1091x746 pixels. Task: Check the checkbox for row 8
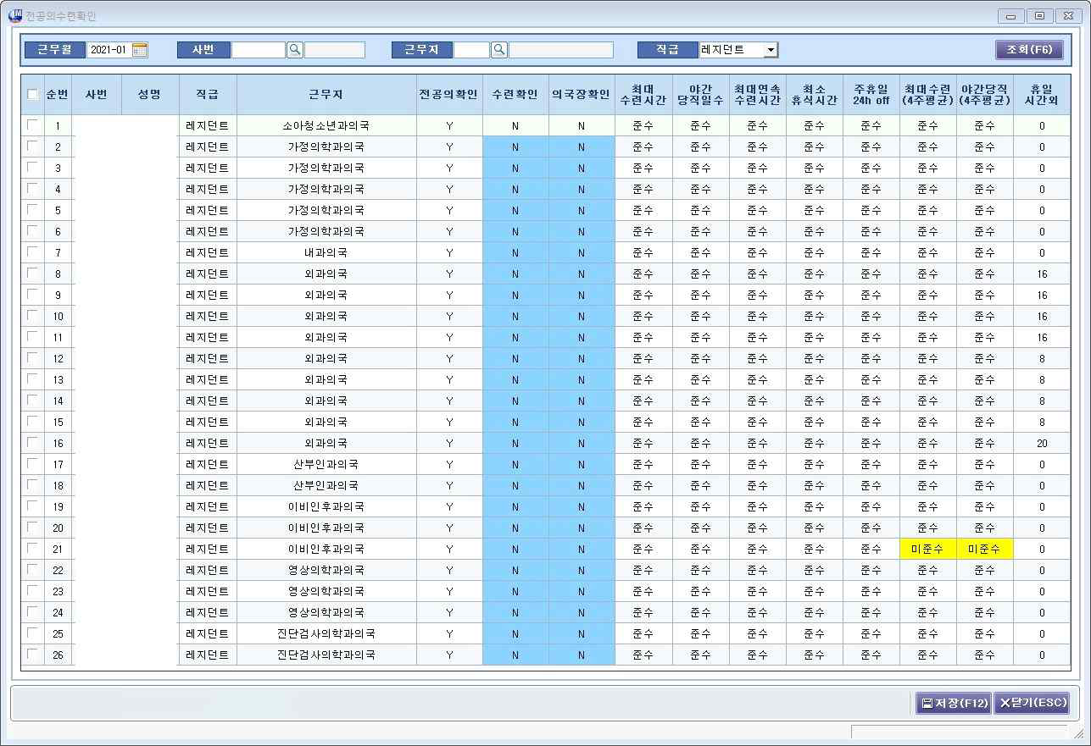(x=33, y=273)
